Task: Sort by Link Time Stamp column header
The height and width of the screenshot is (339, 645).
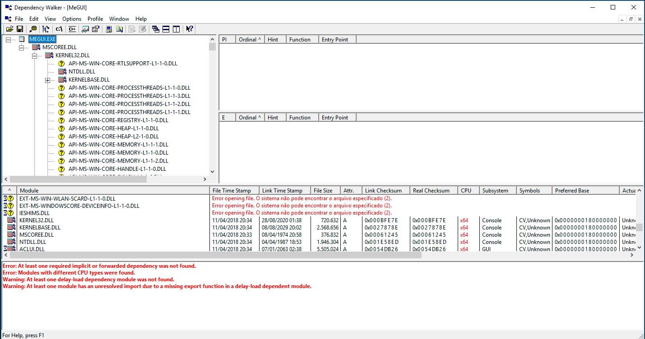Action: 285,190
